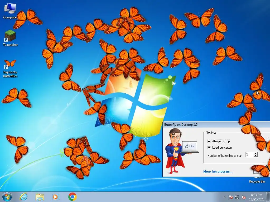Open the Recycle Bin icon label
Viewport: 270px width, 202px height.
pos(257,181)
